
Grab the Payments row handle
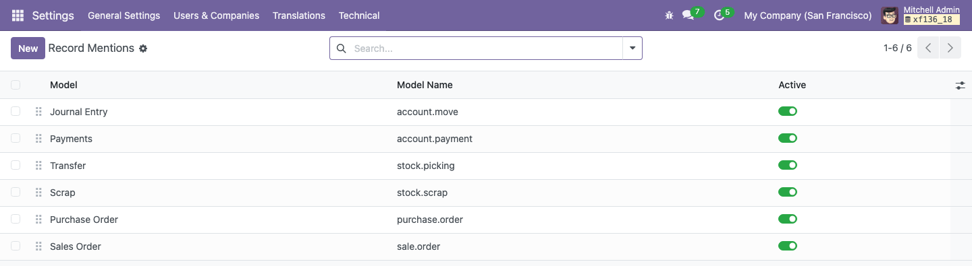[x=38, y=139]
